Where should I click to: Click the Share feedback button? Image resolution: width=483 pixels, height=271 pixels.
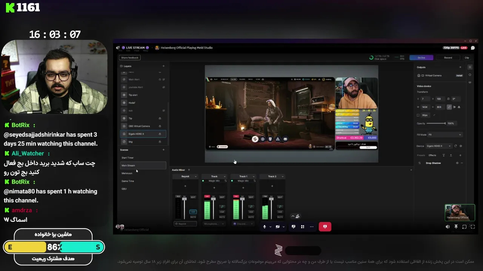coord(130,58)
